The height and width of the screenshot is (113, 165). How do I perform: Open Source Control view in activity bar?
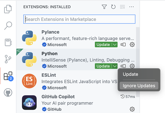(x=8, y=59)
